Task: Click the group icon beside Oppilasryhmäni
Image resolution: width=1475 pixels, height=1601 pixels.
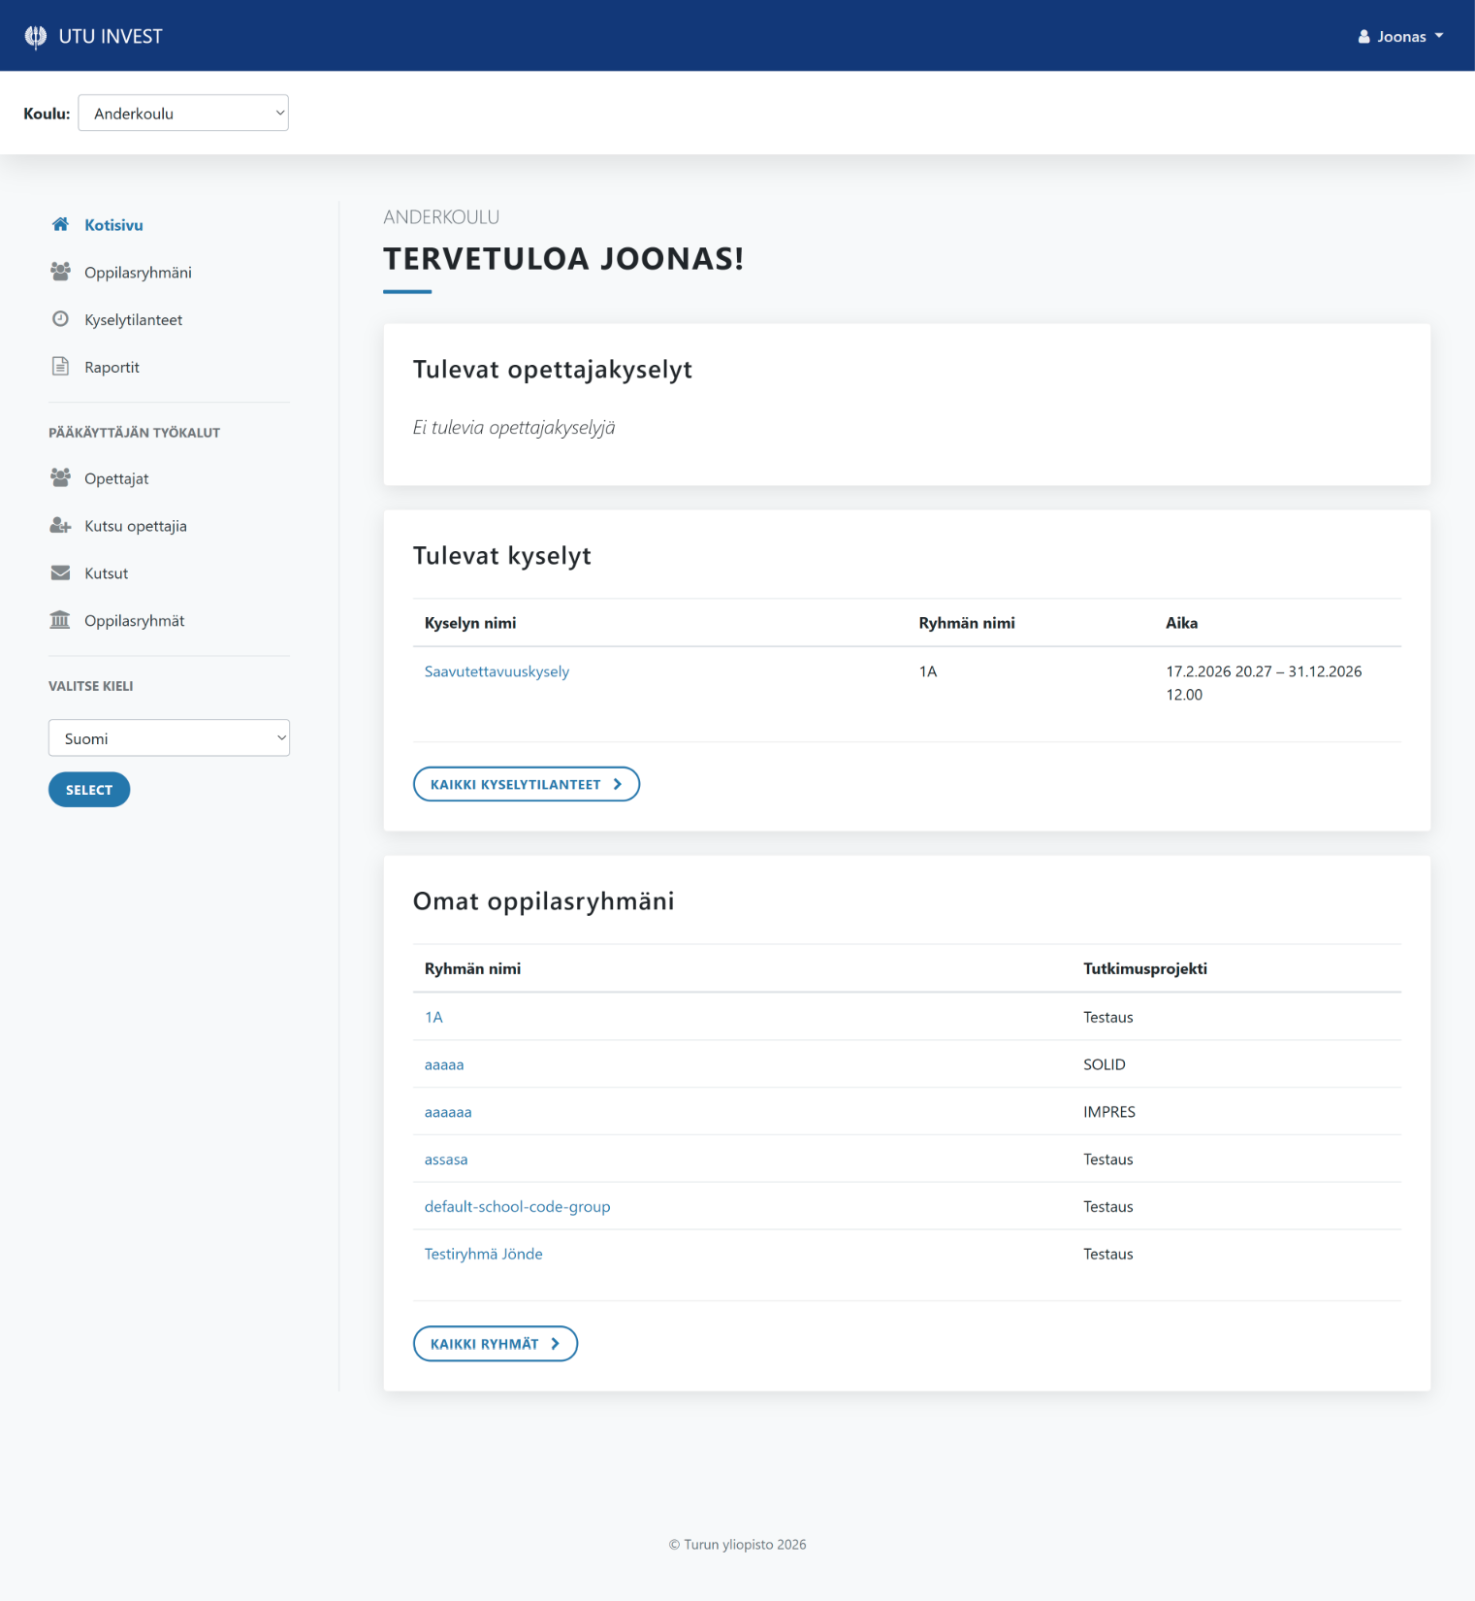Action: pyautogui.click(x=60, y=272)
